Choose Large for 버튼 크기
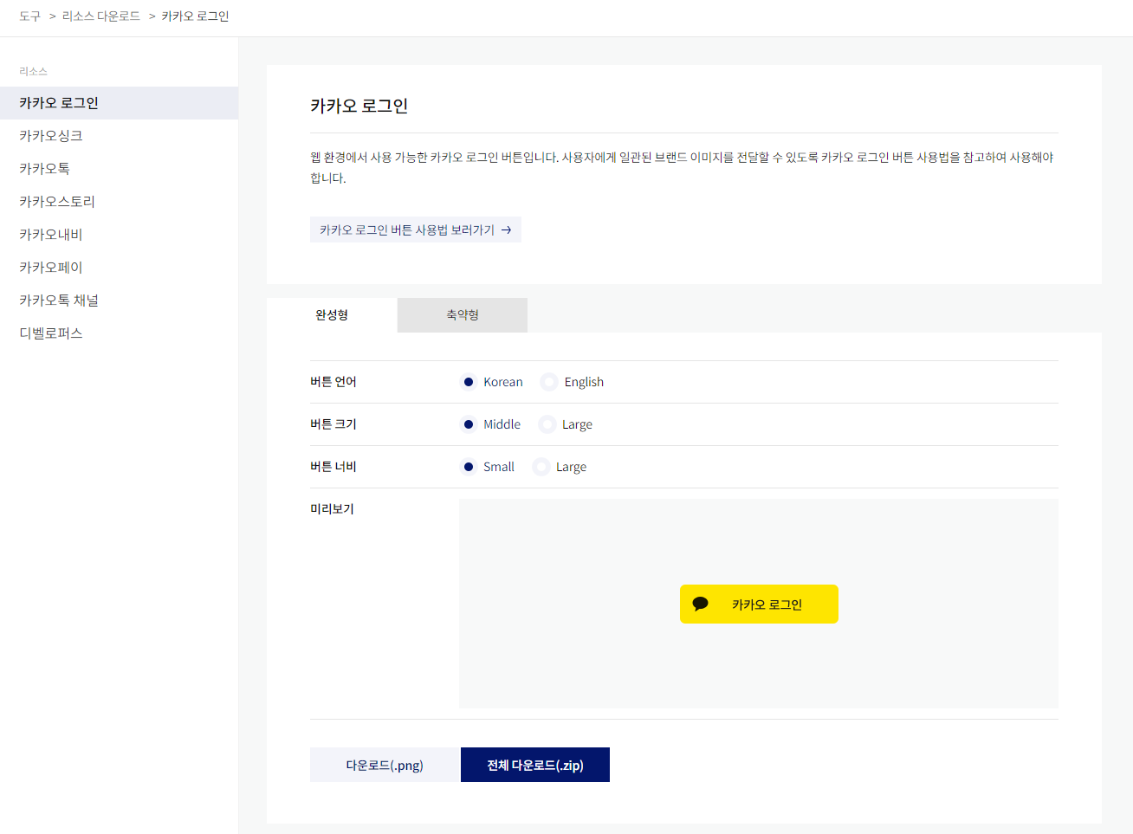 tap(547, 424)
